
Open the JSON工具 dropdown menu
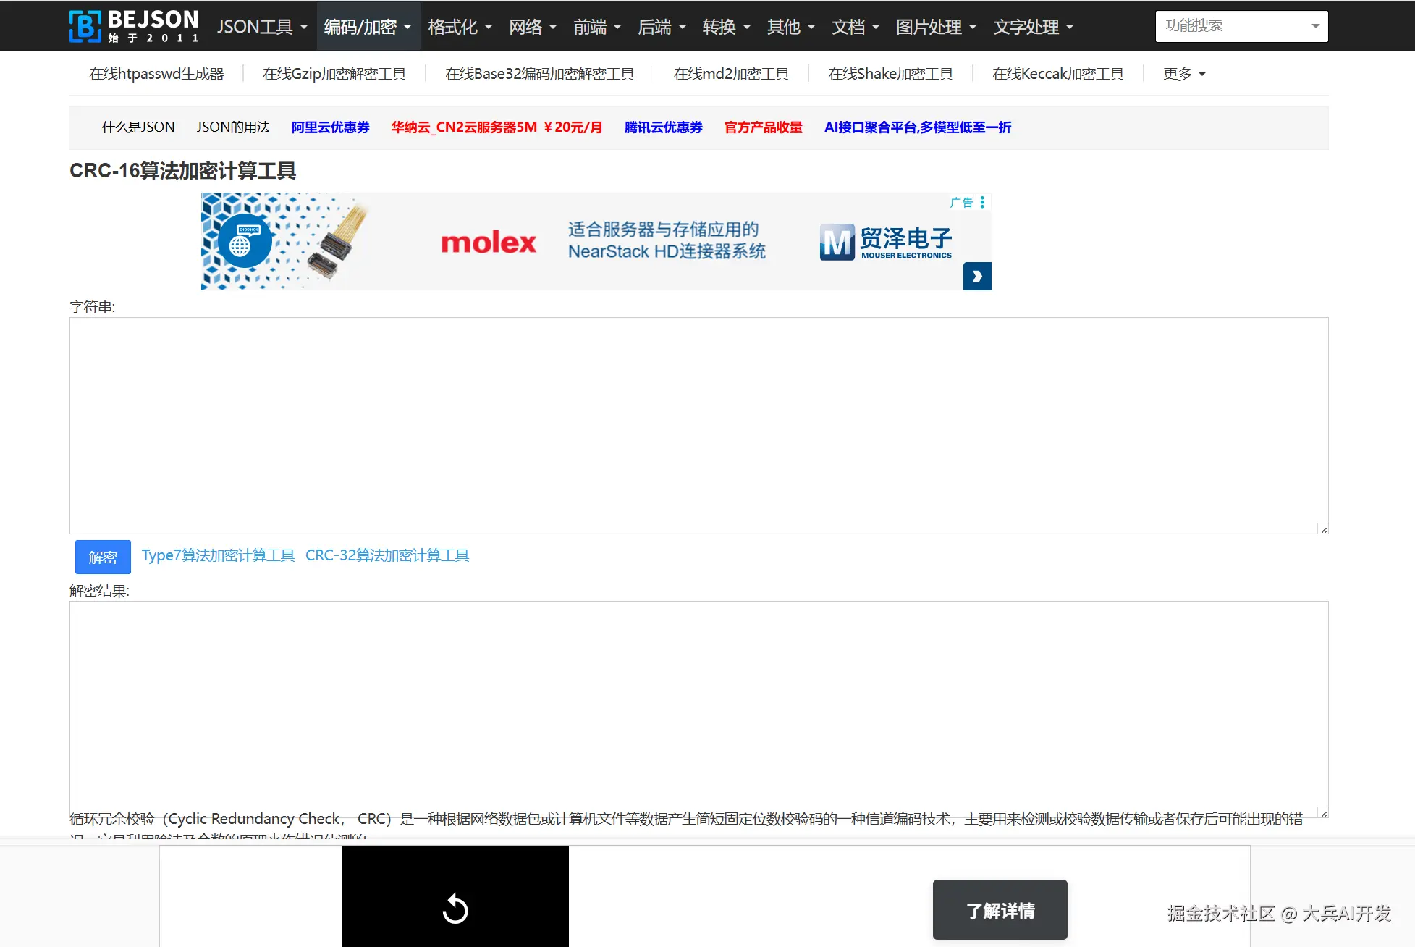click(262, 27)
